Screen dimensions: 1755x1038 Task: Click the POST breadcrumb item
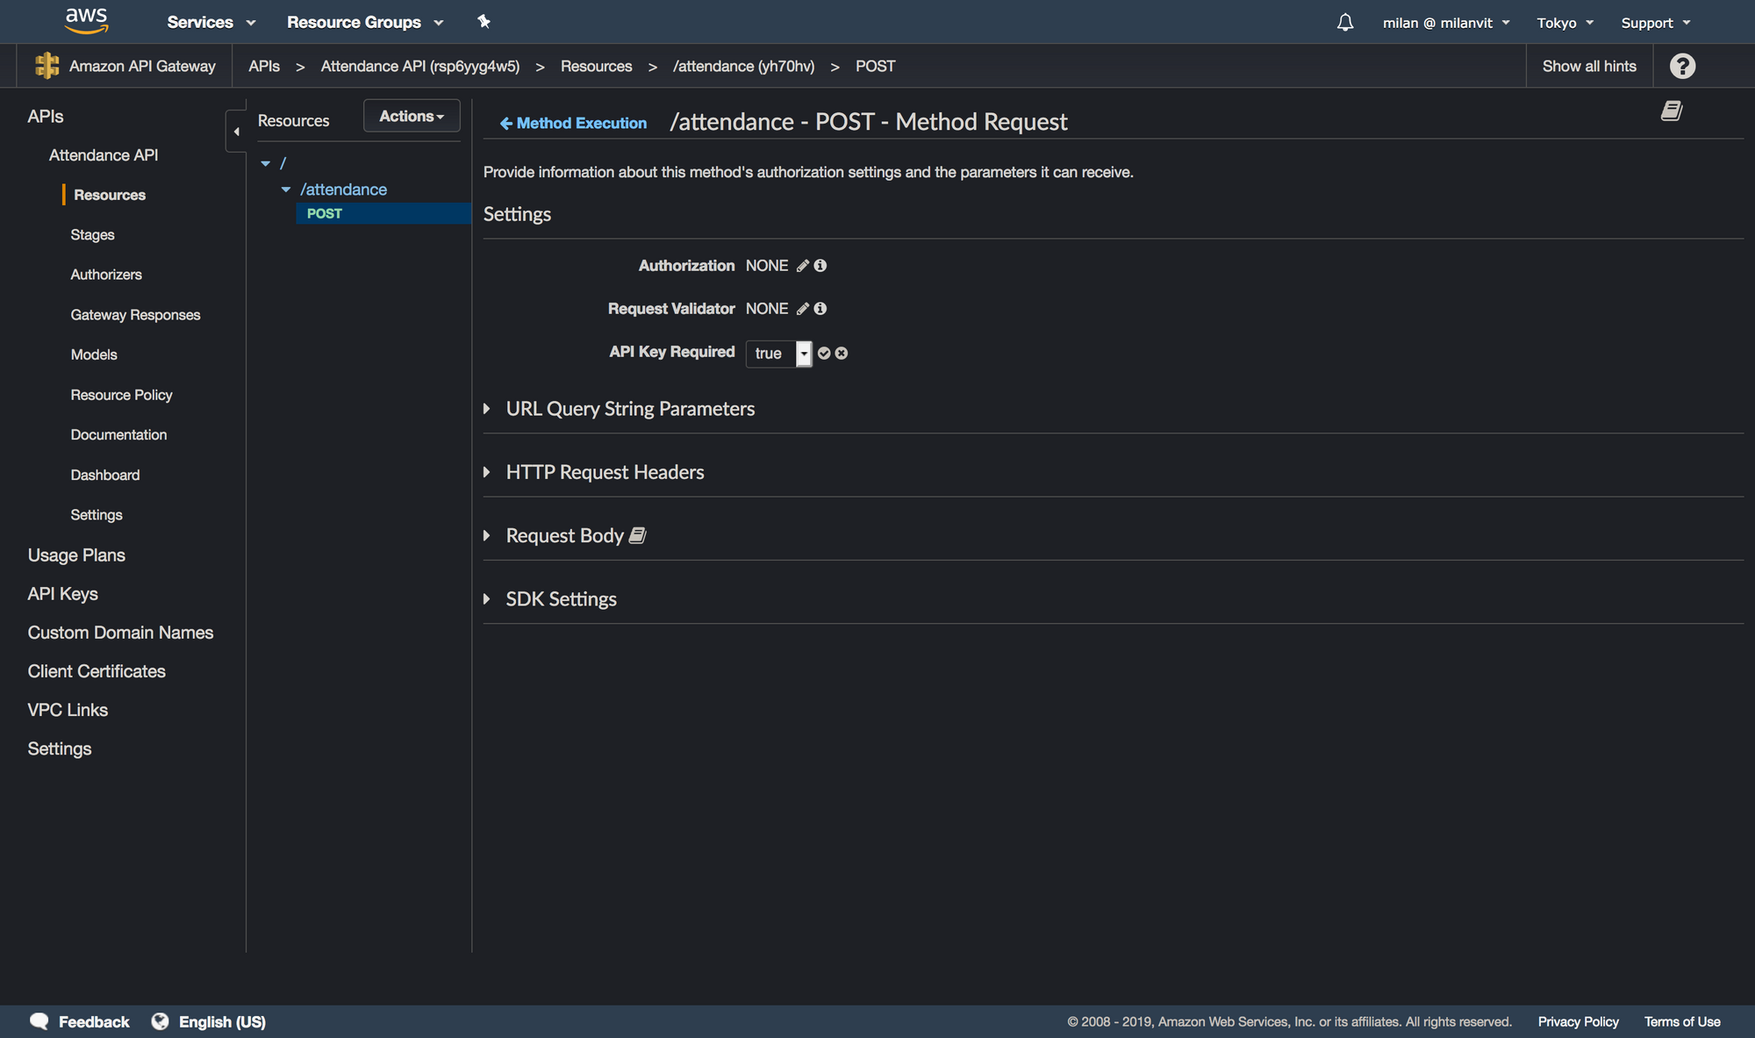click(x=875, y=66)
